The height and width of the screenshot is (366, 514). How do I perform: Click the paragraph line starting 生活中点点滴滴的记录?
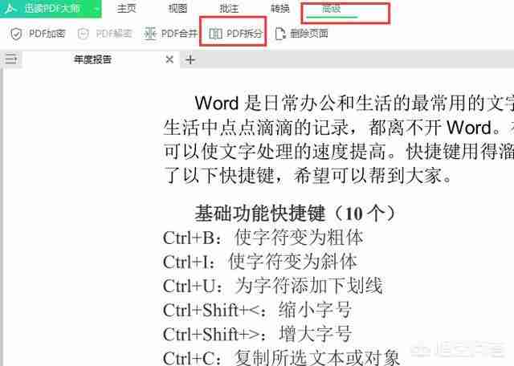click(338, 127)
